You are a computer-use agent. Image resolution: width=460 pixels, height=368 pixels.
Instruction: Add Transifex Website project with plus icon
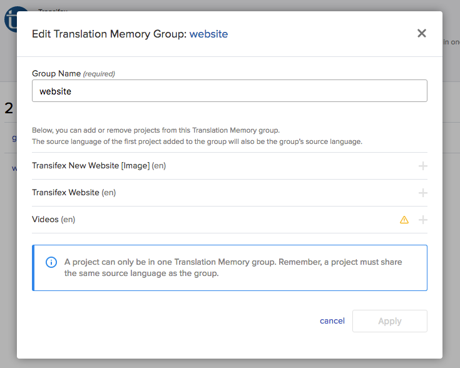pyautogui.click(x=422, y=193)
